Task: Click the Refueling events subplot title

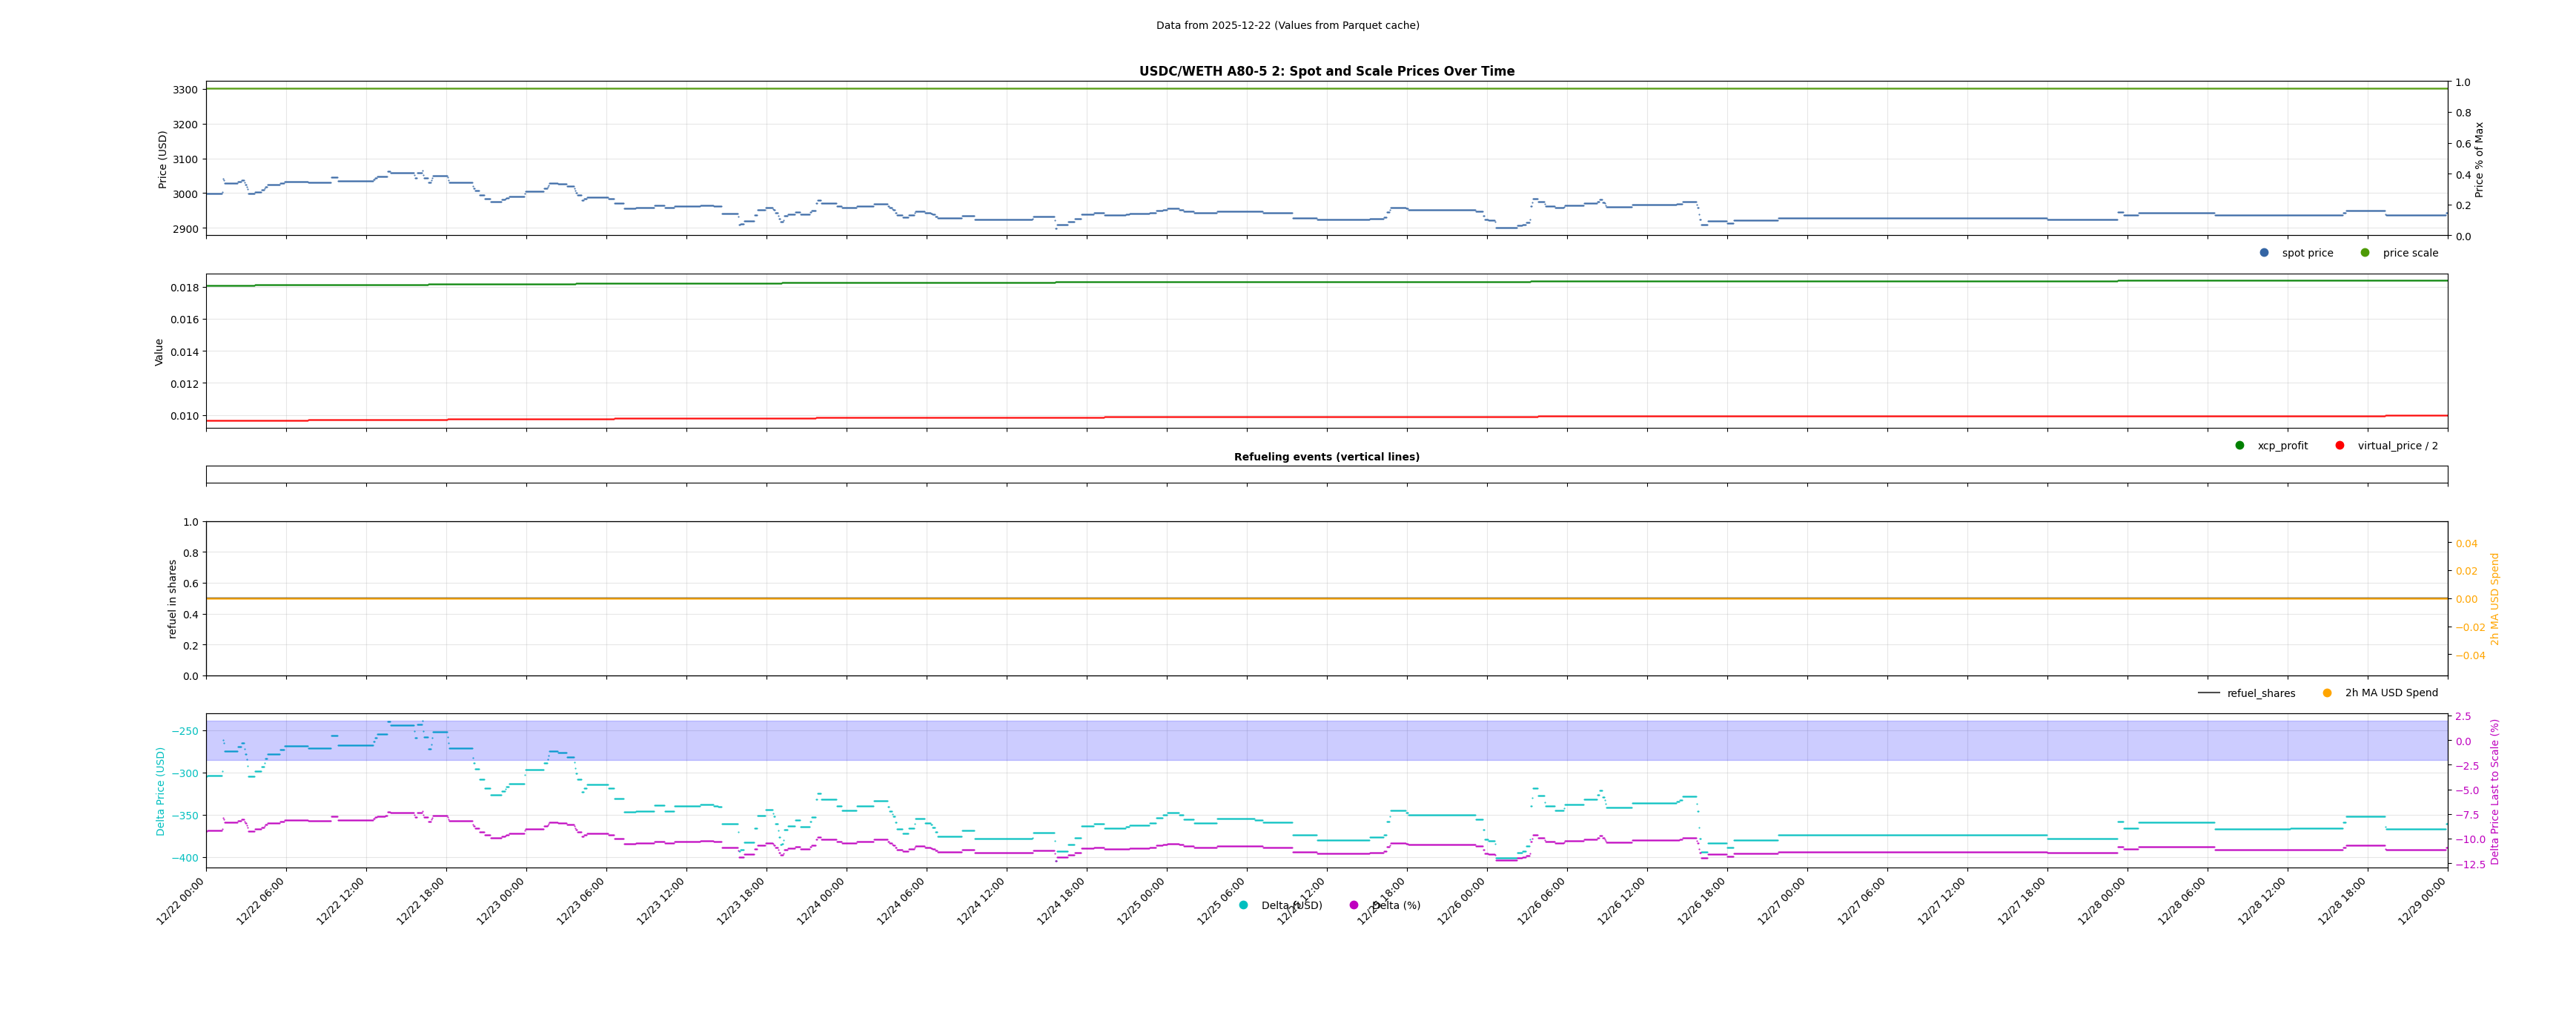Action: click(1326, 457)
